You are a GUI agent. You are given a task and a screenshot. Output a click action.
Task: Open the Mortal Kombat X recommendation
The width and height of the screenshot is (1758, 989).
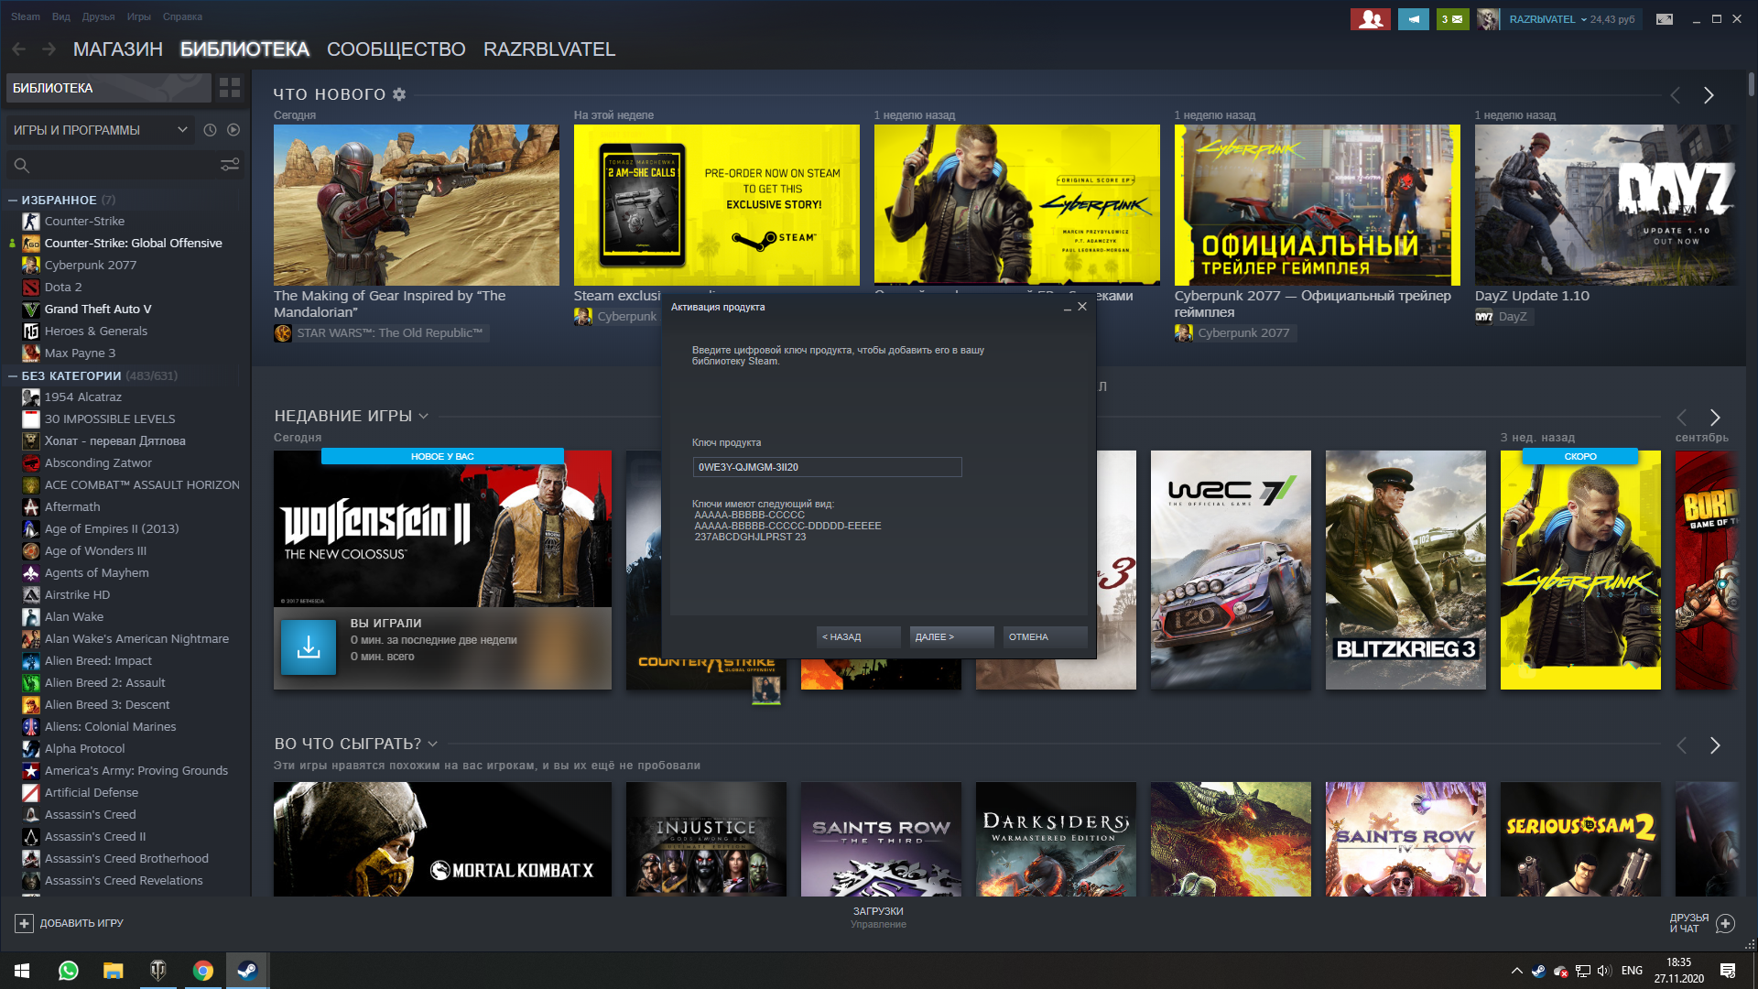click(442, 839)
